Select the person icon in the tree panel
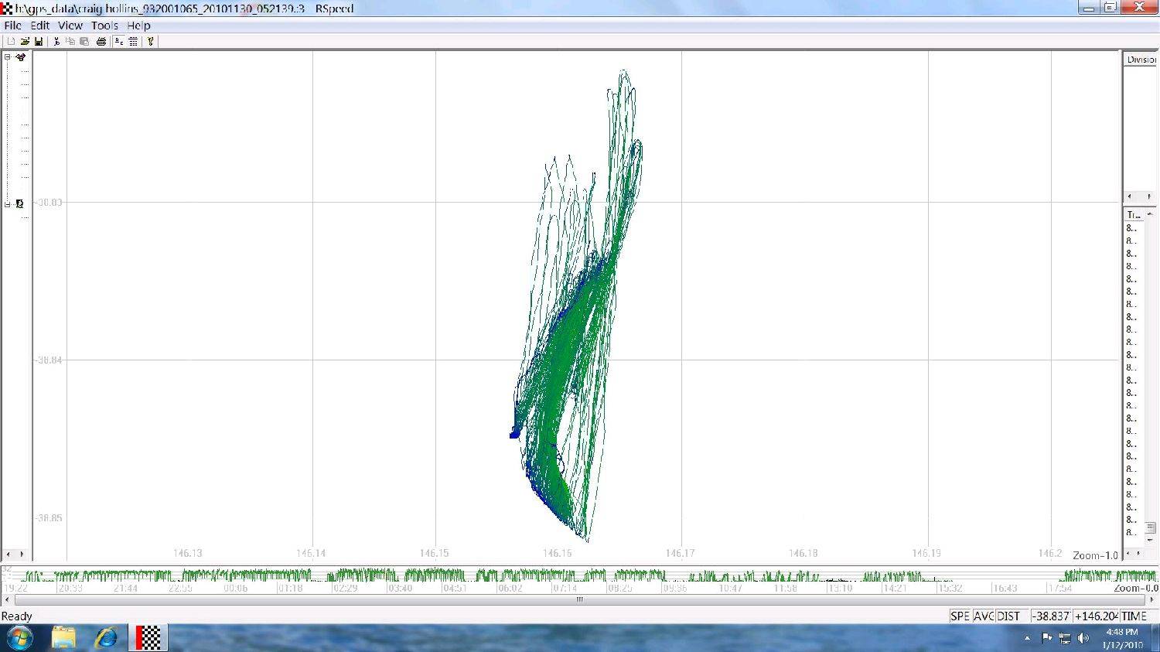This screenshot has height=652, width=1160. pyautogui.click(x=20, y=204)
